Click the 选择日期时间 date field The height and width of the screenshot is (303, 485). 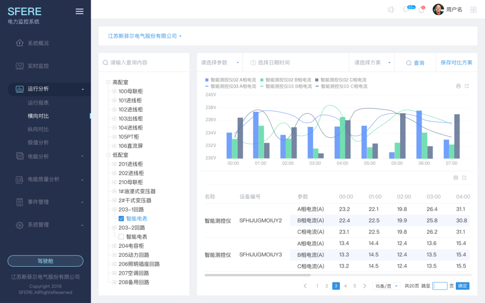pyautogui.click(x=296, y=62)
